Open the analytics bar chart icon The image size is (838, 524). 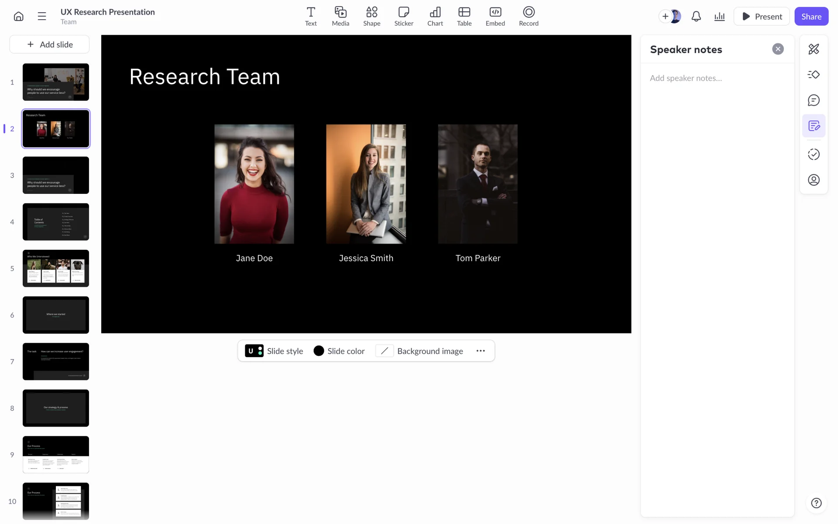point(719,17)
